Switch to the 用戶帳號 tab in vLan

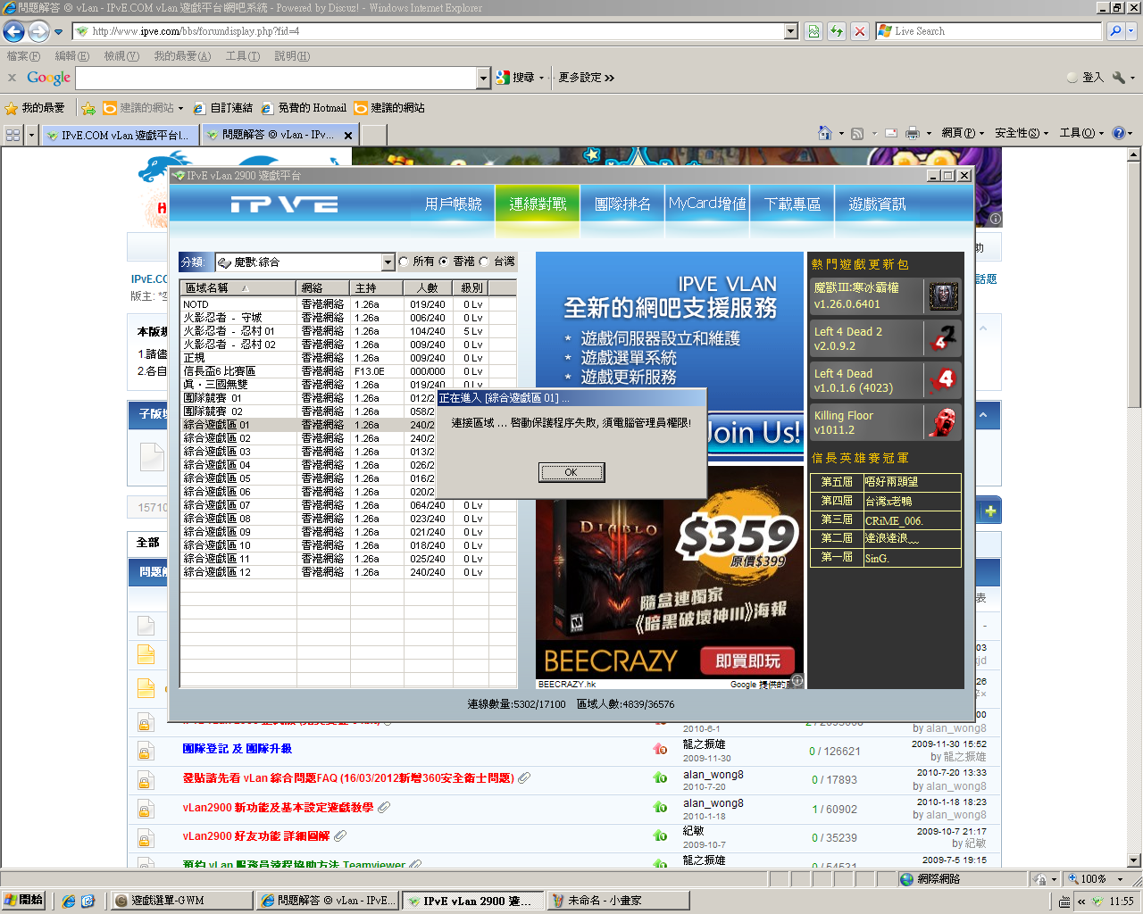454,204
